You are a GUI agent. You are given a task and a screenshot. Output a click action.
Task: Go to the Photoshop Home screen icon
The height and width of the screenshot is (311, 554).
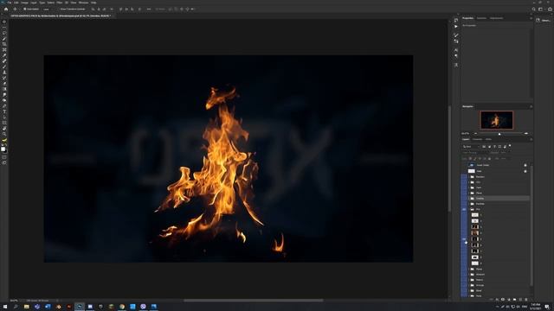6,10
